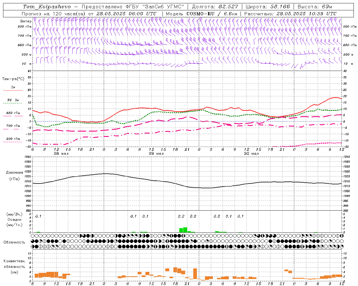Click the "Осадки" precipitation label

[x=14, y=220]
